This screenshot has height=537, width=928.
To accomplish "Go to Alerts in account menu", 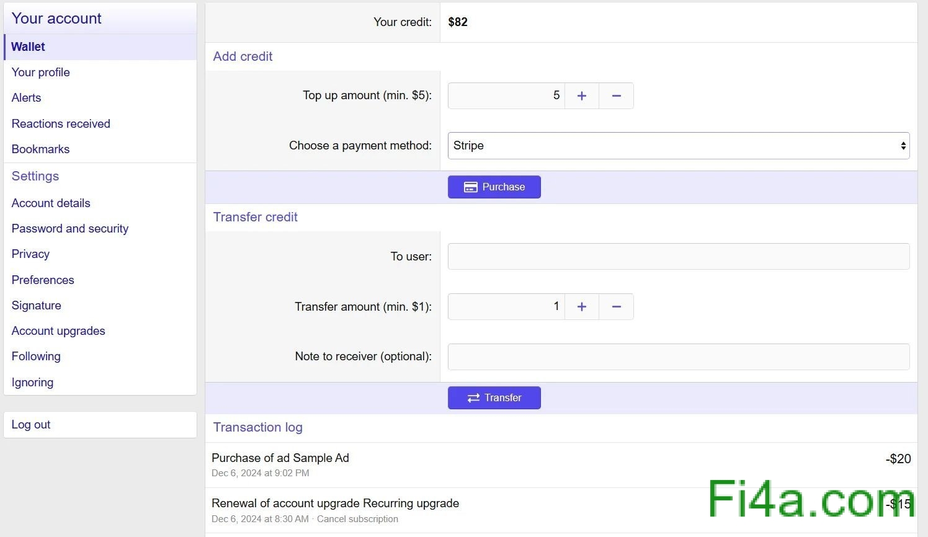I will 27,98.
